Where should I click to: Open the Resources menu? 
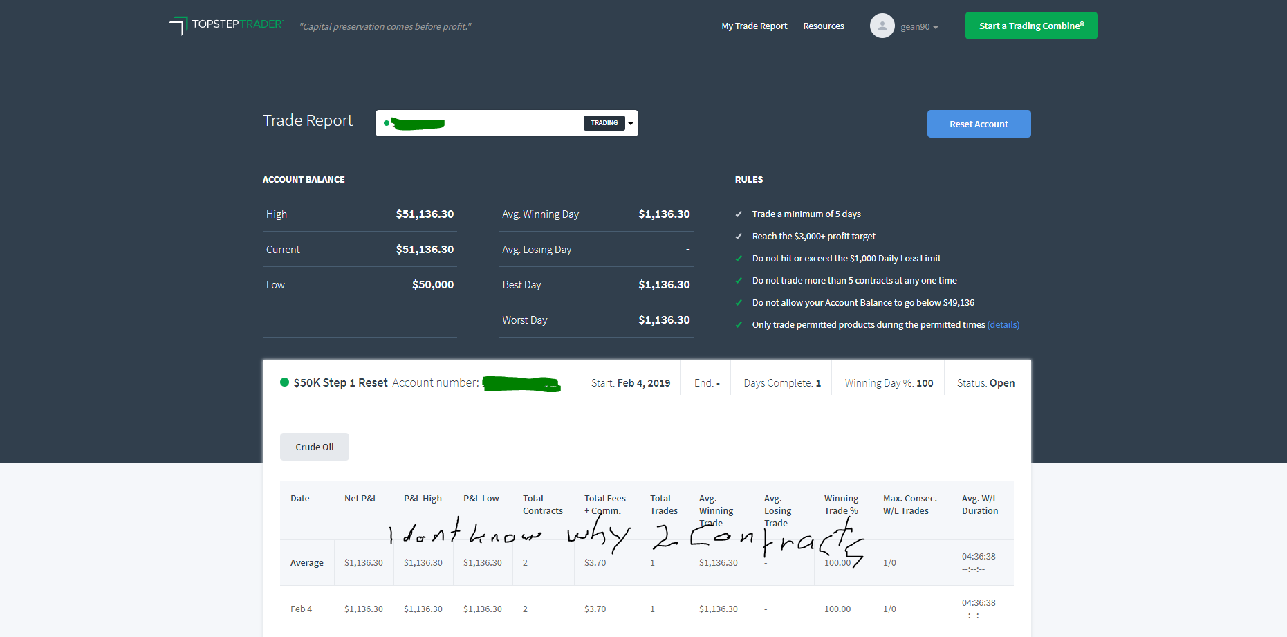pyautogui.click(x=824, y=26)
